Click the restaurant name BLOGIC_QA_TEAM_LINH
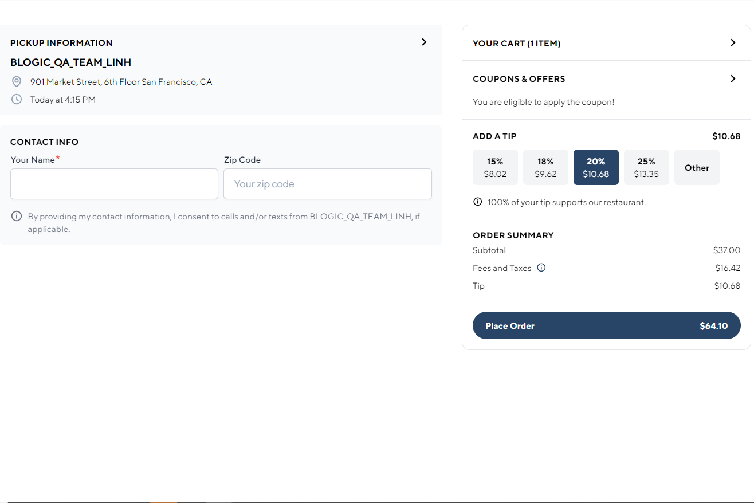754x503 pixels. click(70, 62)
